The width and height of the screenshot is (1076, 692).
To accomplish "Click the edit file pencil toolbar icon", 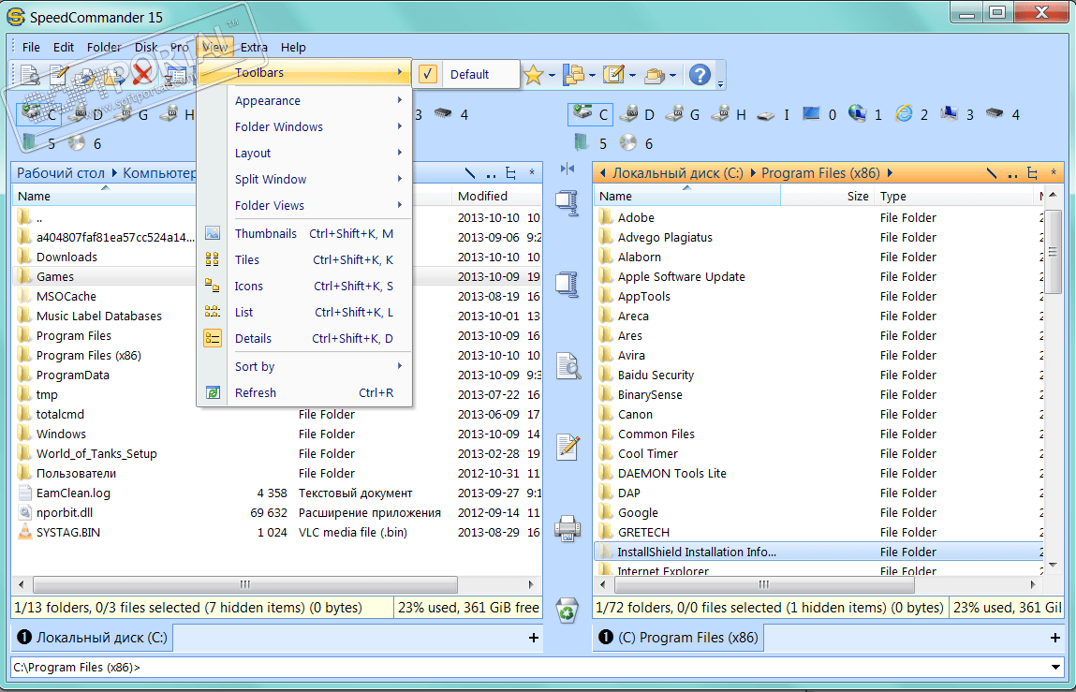I will point(59,74).
